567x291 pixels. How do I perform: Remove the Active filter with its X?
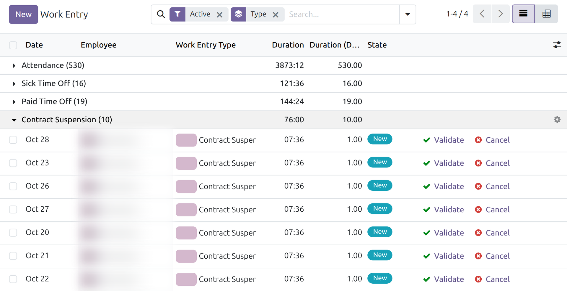[x=219, y=14]
